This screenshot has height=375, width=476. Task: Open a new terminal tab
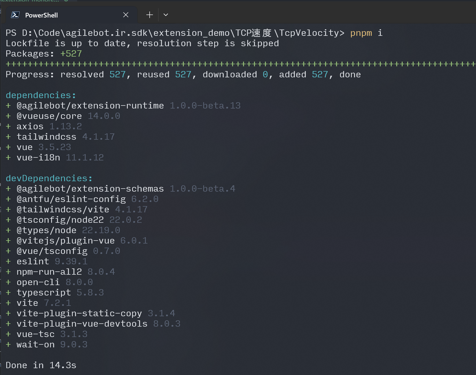[149, 15]
